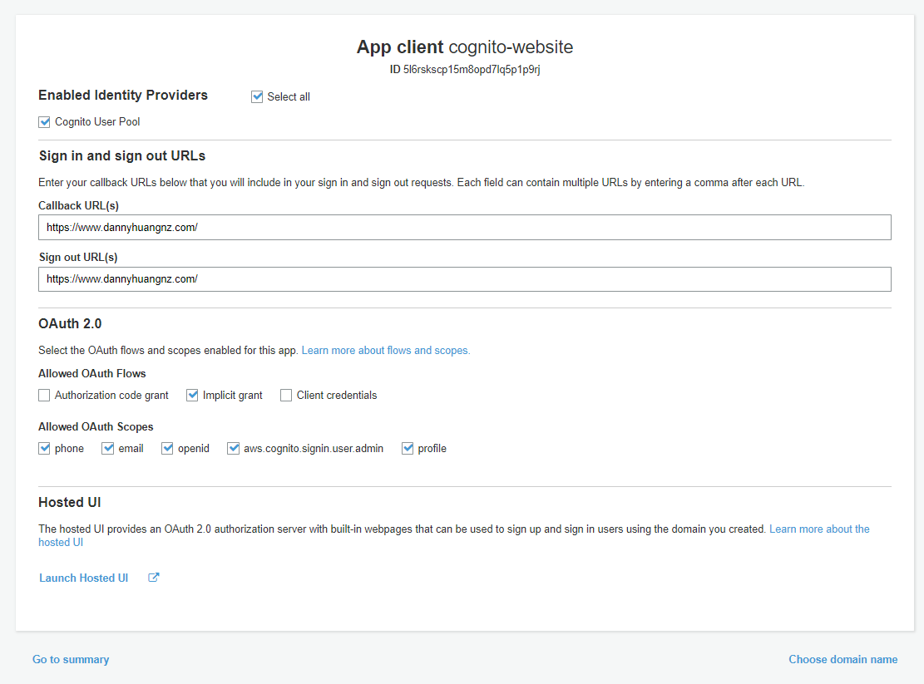Toggle the aws.cognito.signin.user.admin scope

233,449
